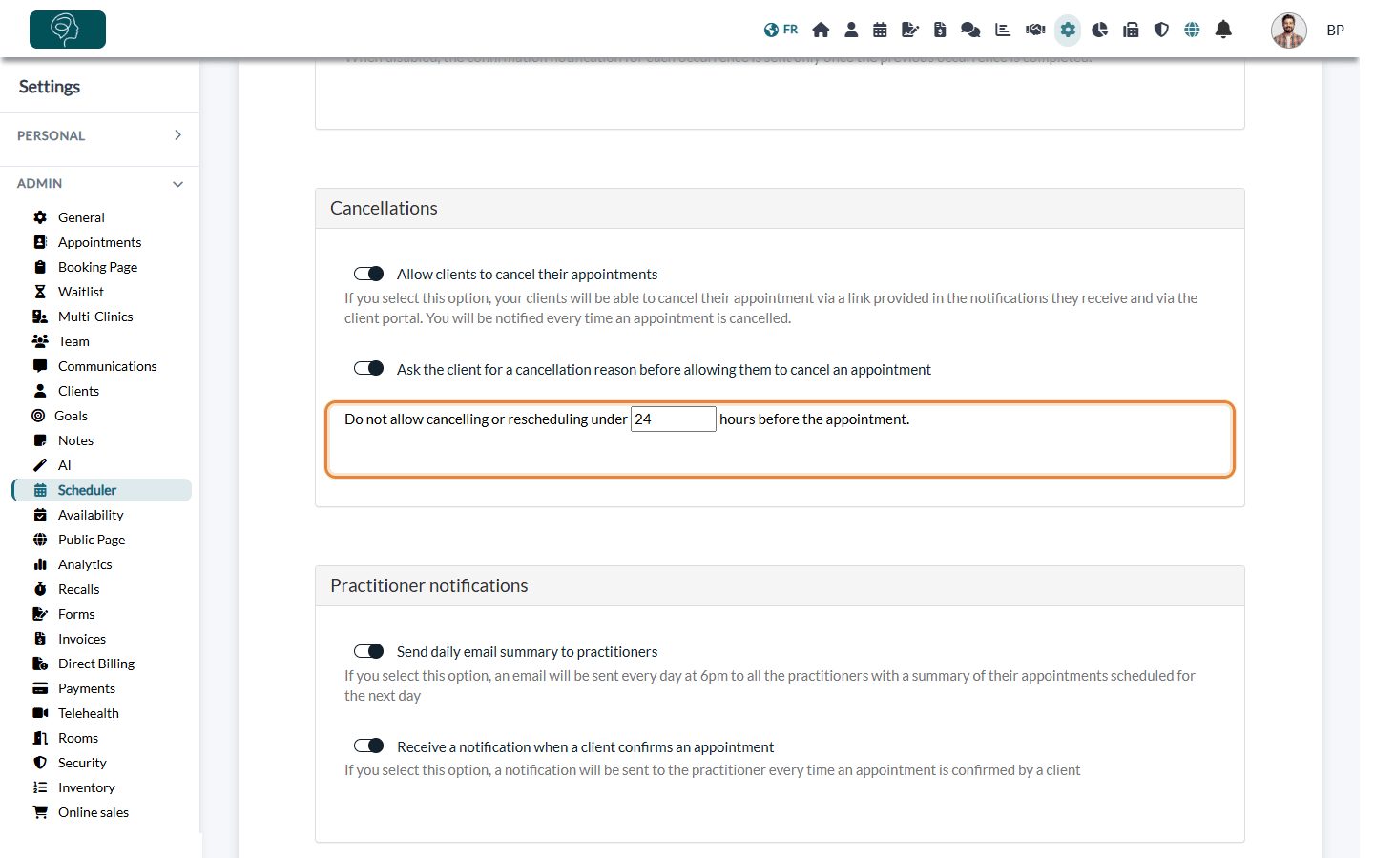Viewport: 1374px width, 858px height.
Task: Open Communications settings
Action: pyautogui.click(x=107, y=366)
